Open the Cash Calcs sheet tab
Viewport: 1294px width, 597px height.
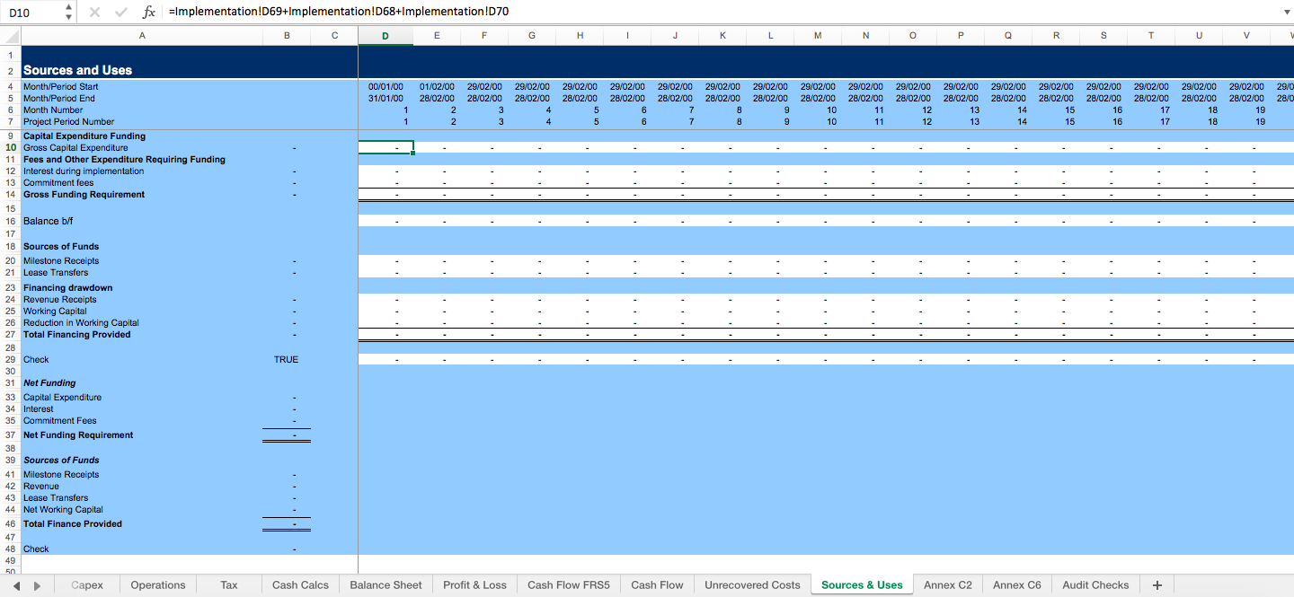(300, 585)
